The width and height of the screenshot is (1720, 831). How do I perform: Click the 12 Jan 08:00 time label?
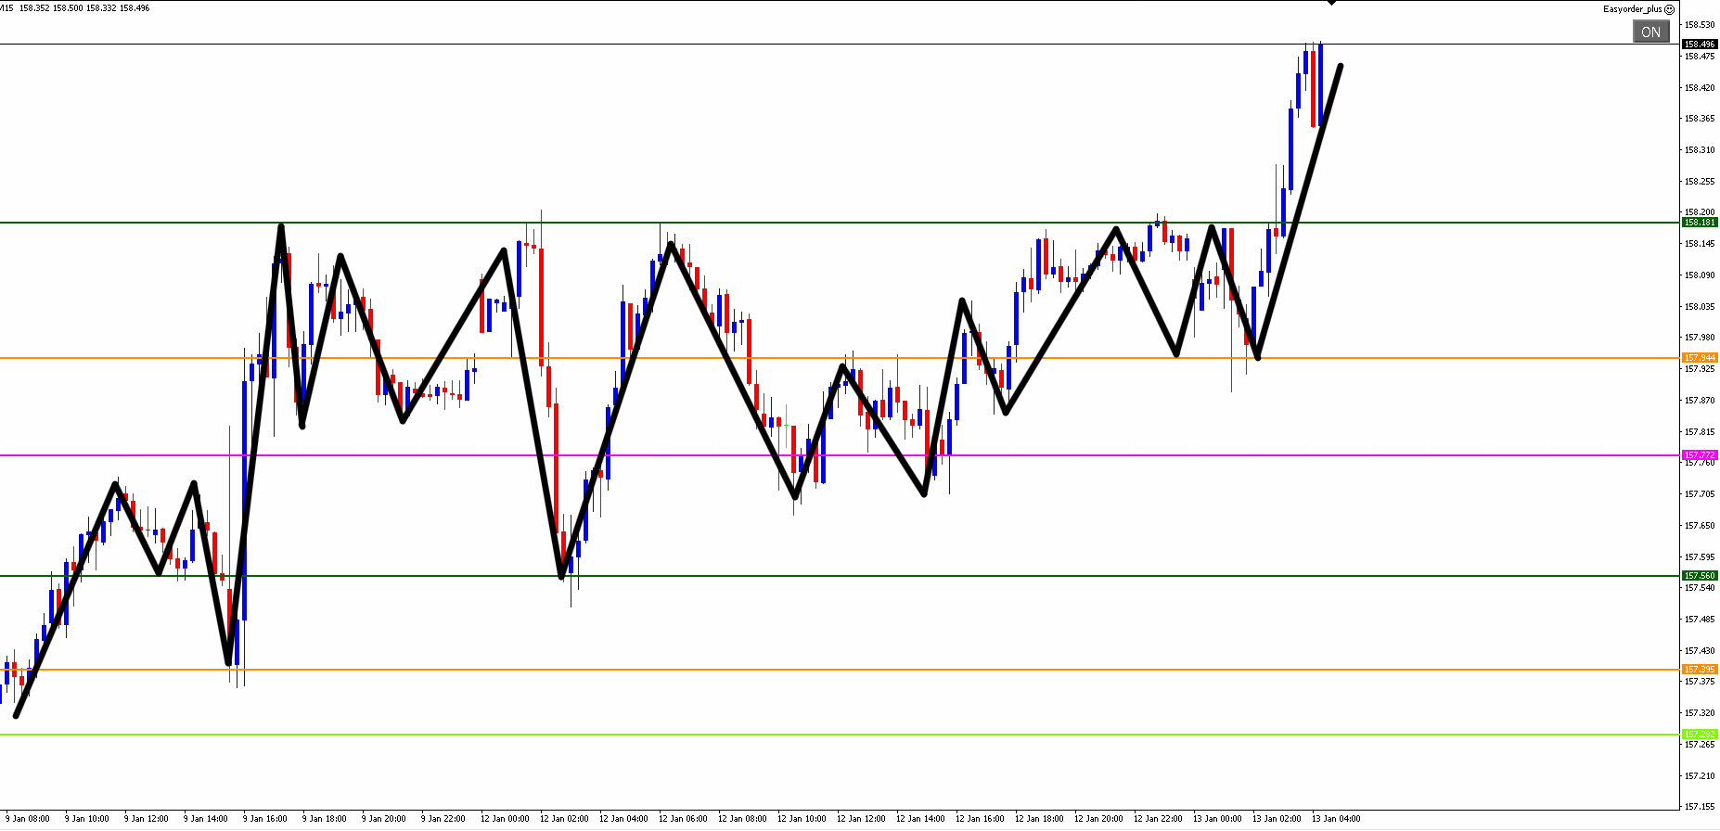742,819
